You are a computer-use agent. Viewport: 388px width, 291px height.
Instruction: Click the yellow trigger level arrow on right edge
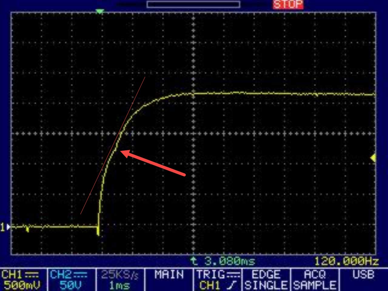point(373,158)
